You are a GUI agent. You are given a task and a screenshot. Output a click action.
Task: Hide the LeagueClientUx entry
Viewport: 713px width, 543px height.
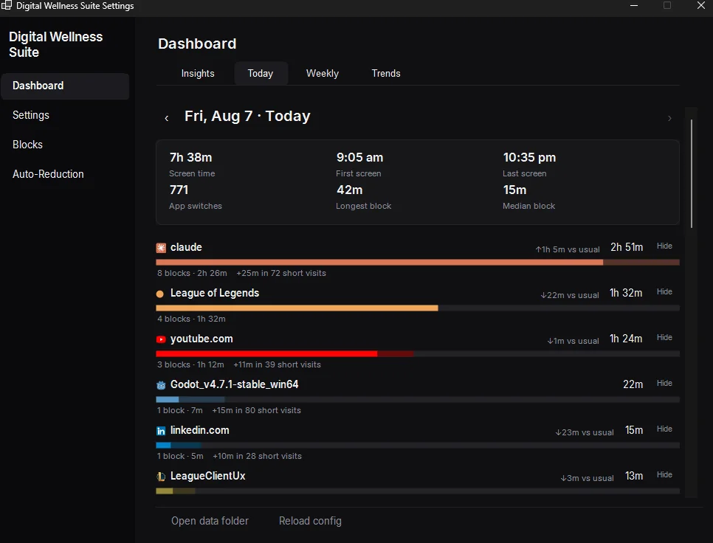(x=664, y=474)
